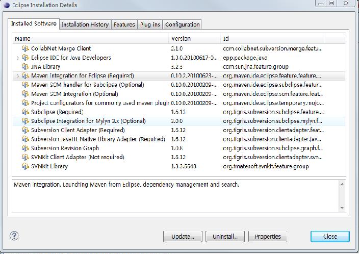Select the Subclipse (Required) entry name
359x254 pixels.
(x=57, y=112)
